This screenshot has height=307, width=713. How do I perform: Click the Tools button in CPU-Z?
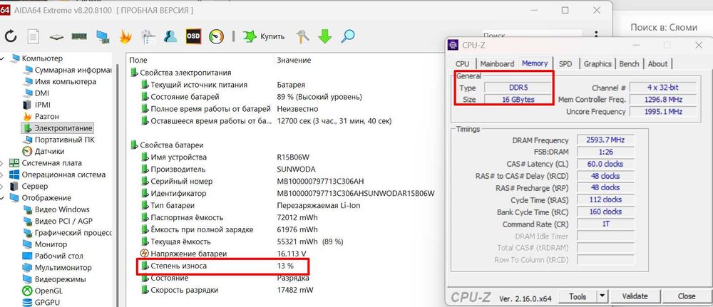click(577, 296)
